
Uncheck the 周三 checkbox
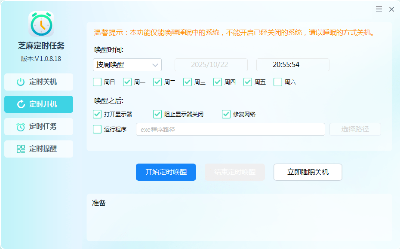click(x=188, y=82)
